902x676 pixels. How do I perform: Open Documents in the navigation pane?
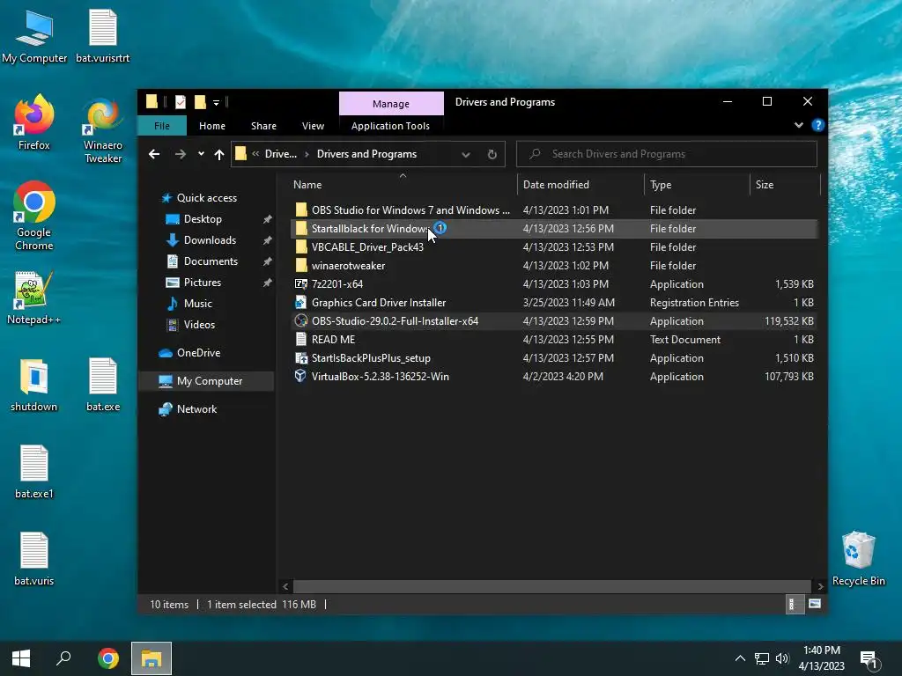pyautogui.click(x=211, y=261)
